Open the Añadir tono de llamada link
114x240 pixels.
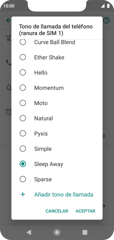click(64, 195)
